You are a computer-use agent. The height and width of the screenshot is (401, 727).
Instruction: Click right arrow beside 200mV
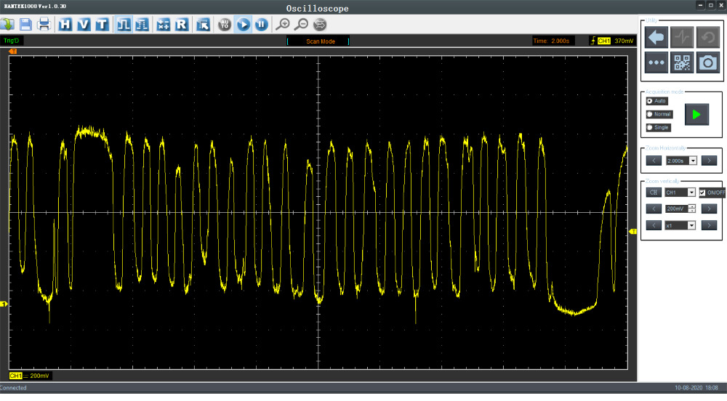(x=709, y=208)
